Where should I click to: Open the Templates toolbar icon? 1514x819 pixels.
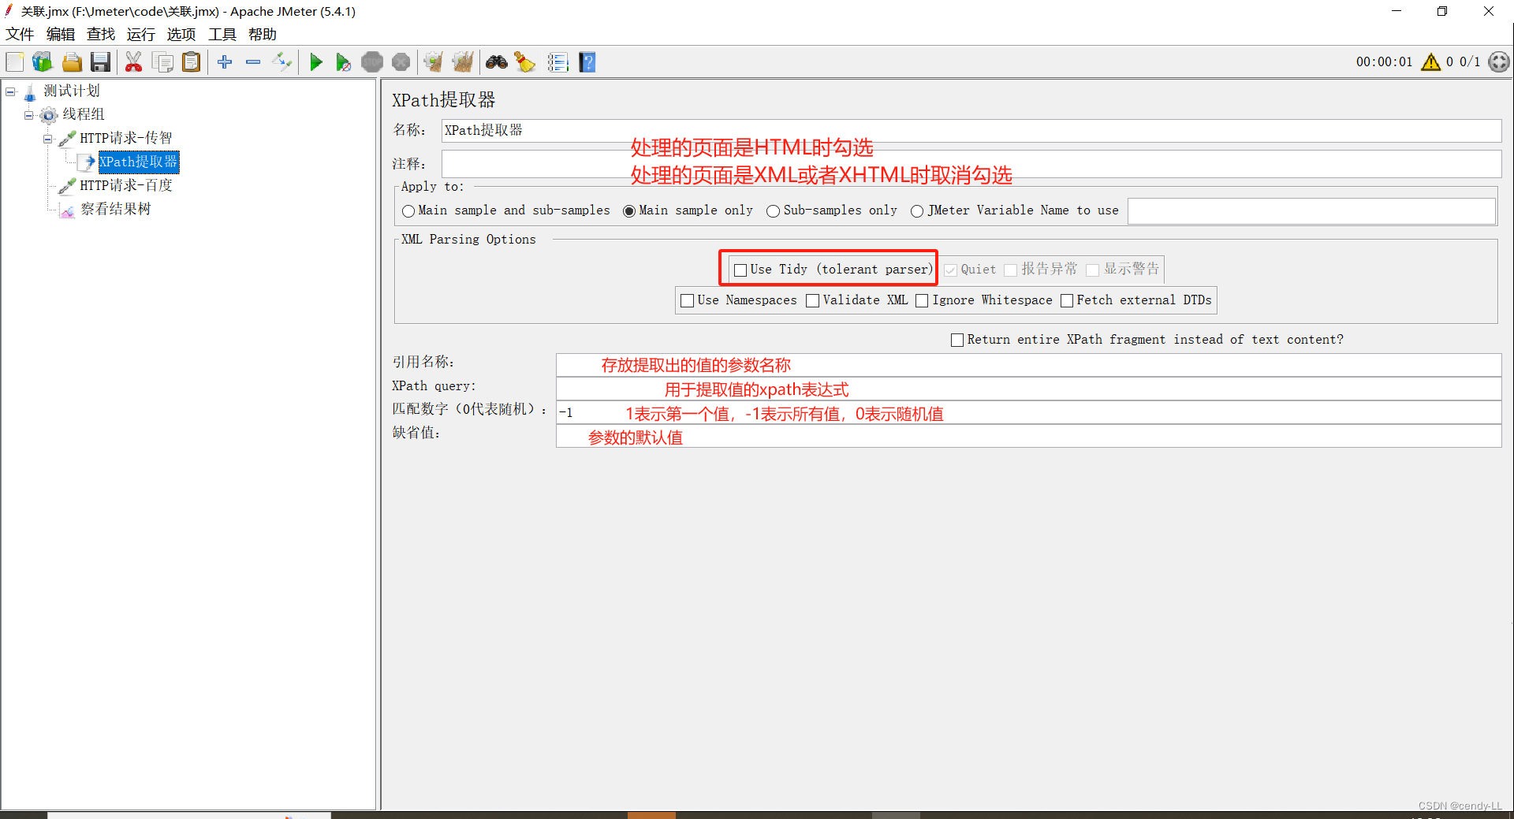coord(43,61)
